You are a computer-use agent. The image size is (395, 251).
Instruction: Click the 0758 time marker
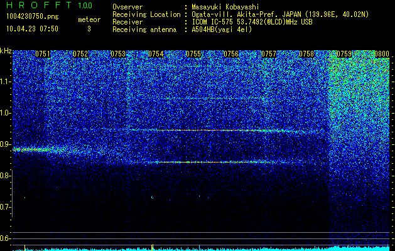(306, 54)
